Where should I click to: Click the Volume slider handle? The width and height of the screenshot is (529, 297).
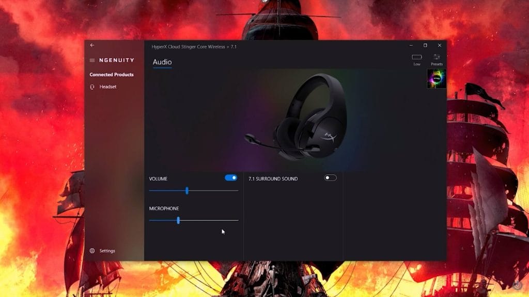point(187,191)
